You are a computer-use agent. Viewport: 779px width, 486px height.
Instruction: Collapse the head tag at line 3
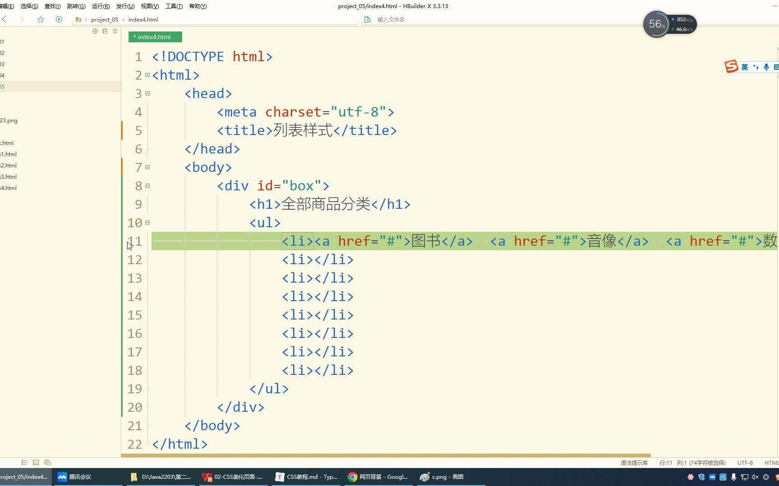[147, 94]
